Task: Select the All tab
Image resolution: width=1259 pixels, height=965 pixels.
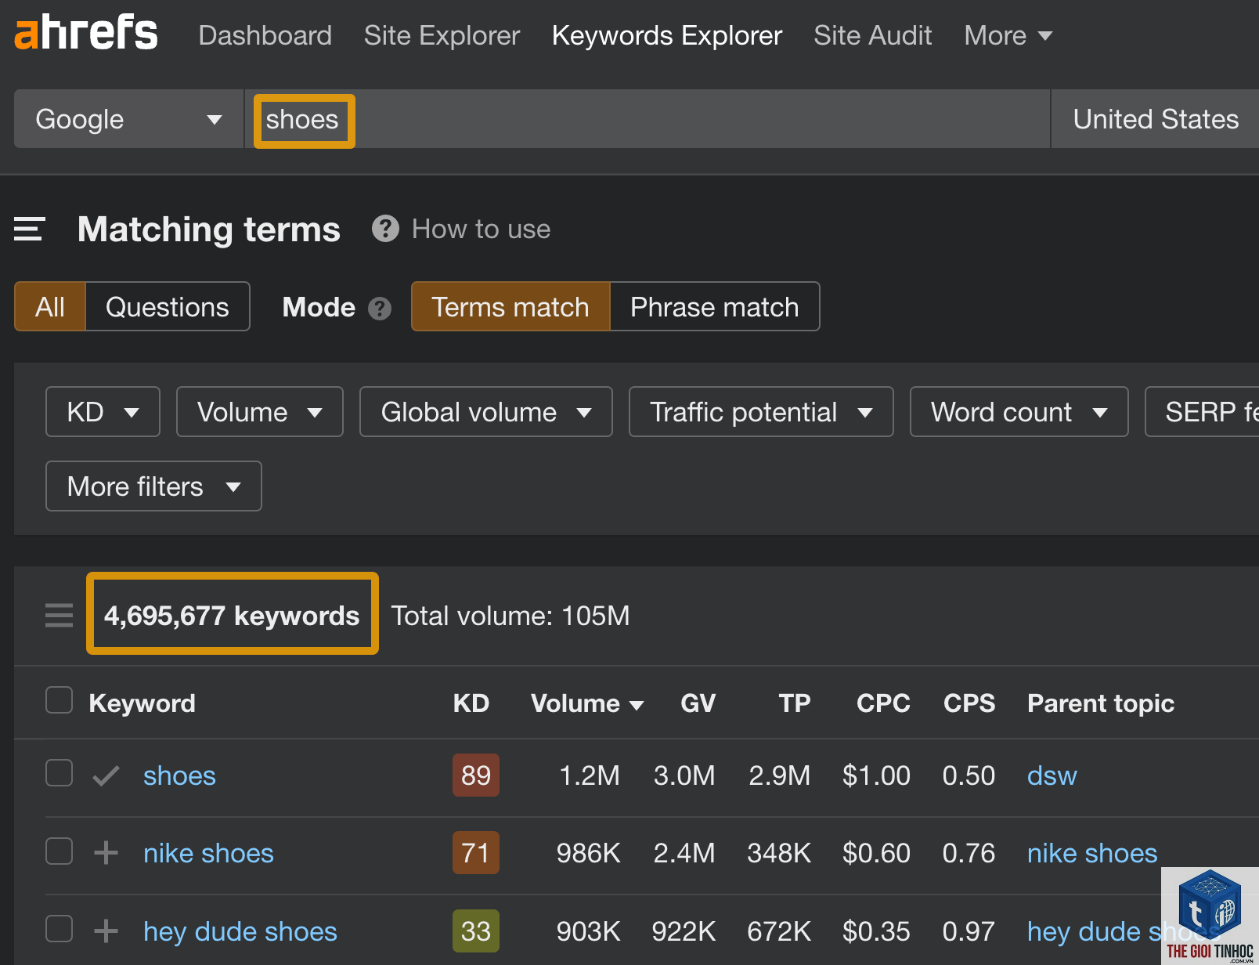Action: click(x=50, y=306)
